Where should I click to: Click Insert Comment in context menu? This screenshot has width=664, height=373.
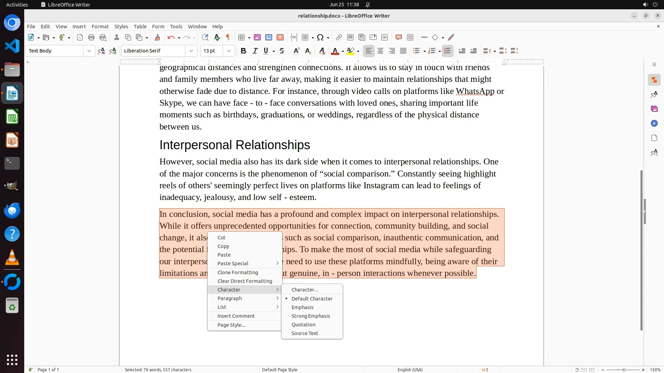click(x=236, y=316)
